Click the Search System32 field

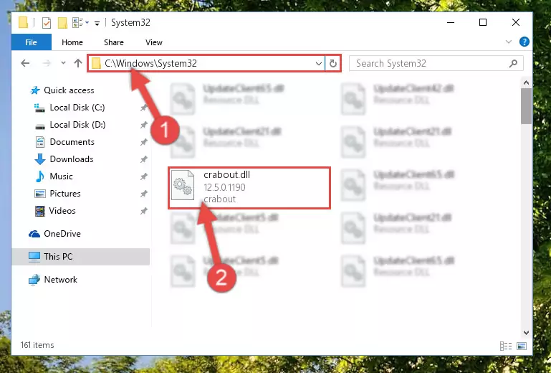point(436,63)
